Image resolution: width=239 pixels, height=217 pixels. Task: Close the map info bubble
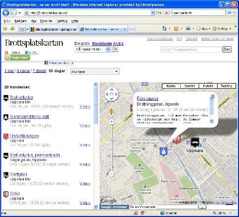pyautogui.click(x=213, y=97)
